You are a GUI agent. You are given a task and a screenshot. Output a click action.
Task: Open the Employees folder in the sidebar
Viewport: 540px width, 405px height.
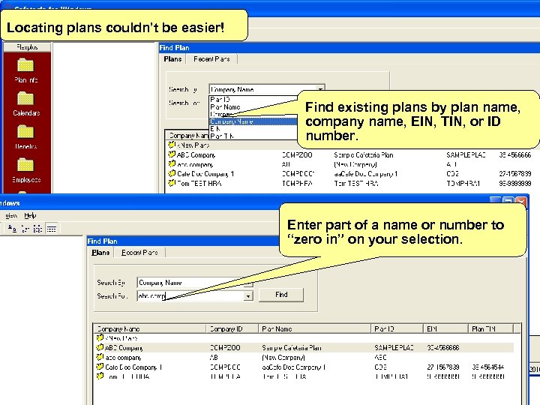pos(25,170)
